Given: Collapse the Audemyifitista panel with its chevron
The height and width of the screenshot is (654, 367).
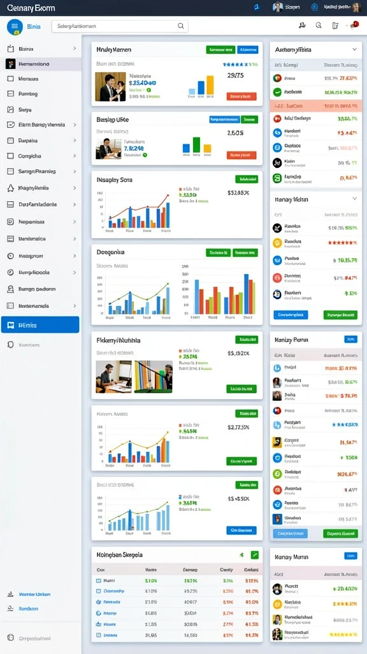Looking at the screenshot, I should (354, 49).
